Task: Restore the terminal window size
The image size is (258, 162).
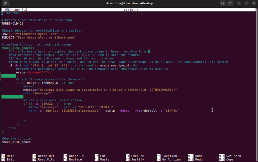Action: (246, 3)
